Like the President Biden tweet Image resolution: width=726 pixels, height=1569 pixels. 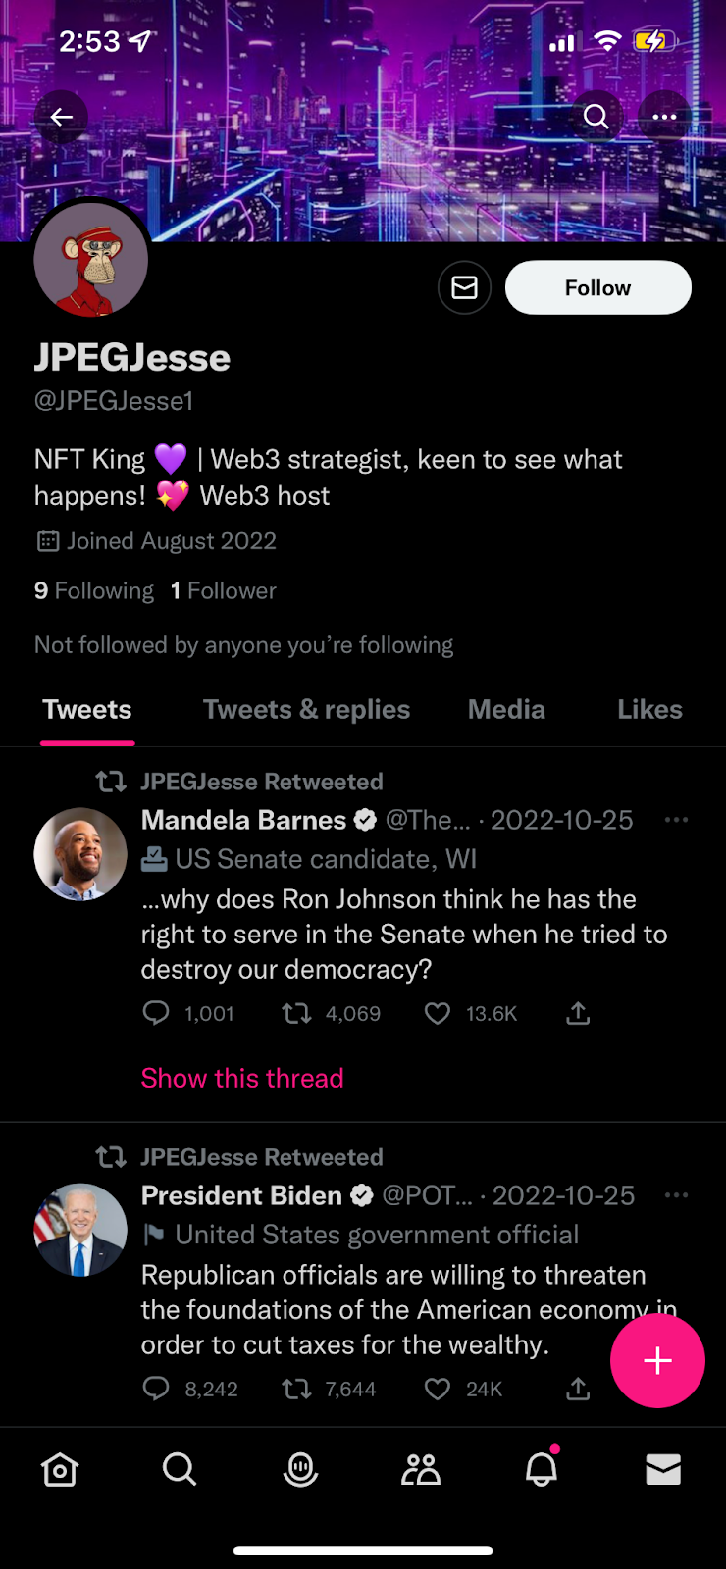click(438, 1389)
